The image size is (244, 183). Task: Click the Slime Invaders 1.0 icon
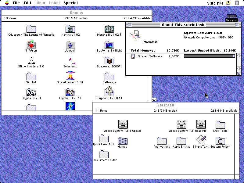(x=31, y=61)
